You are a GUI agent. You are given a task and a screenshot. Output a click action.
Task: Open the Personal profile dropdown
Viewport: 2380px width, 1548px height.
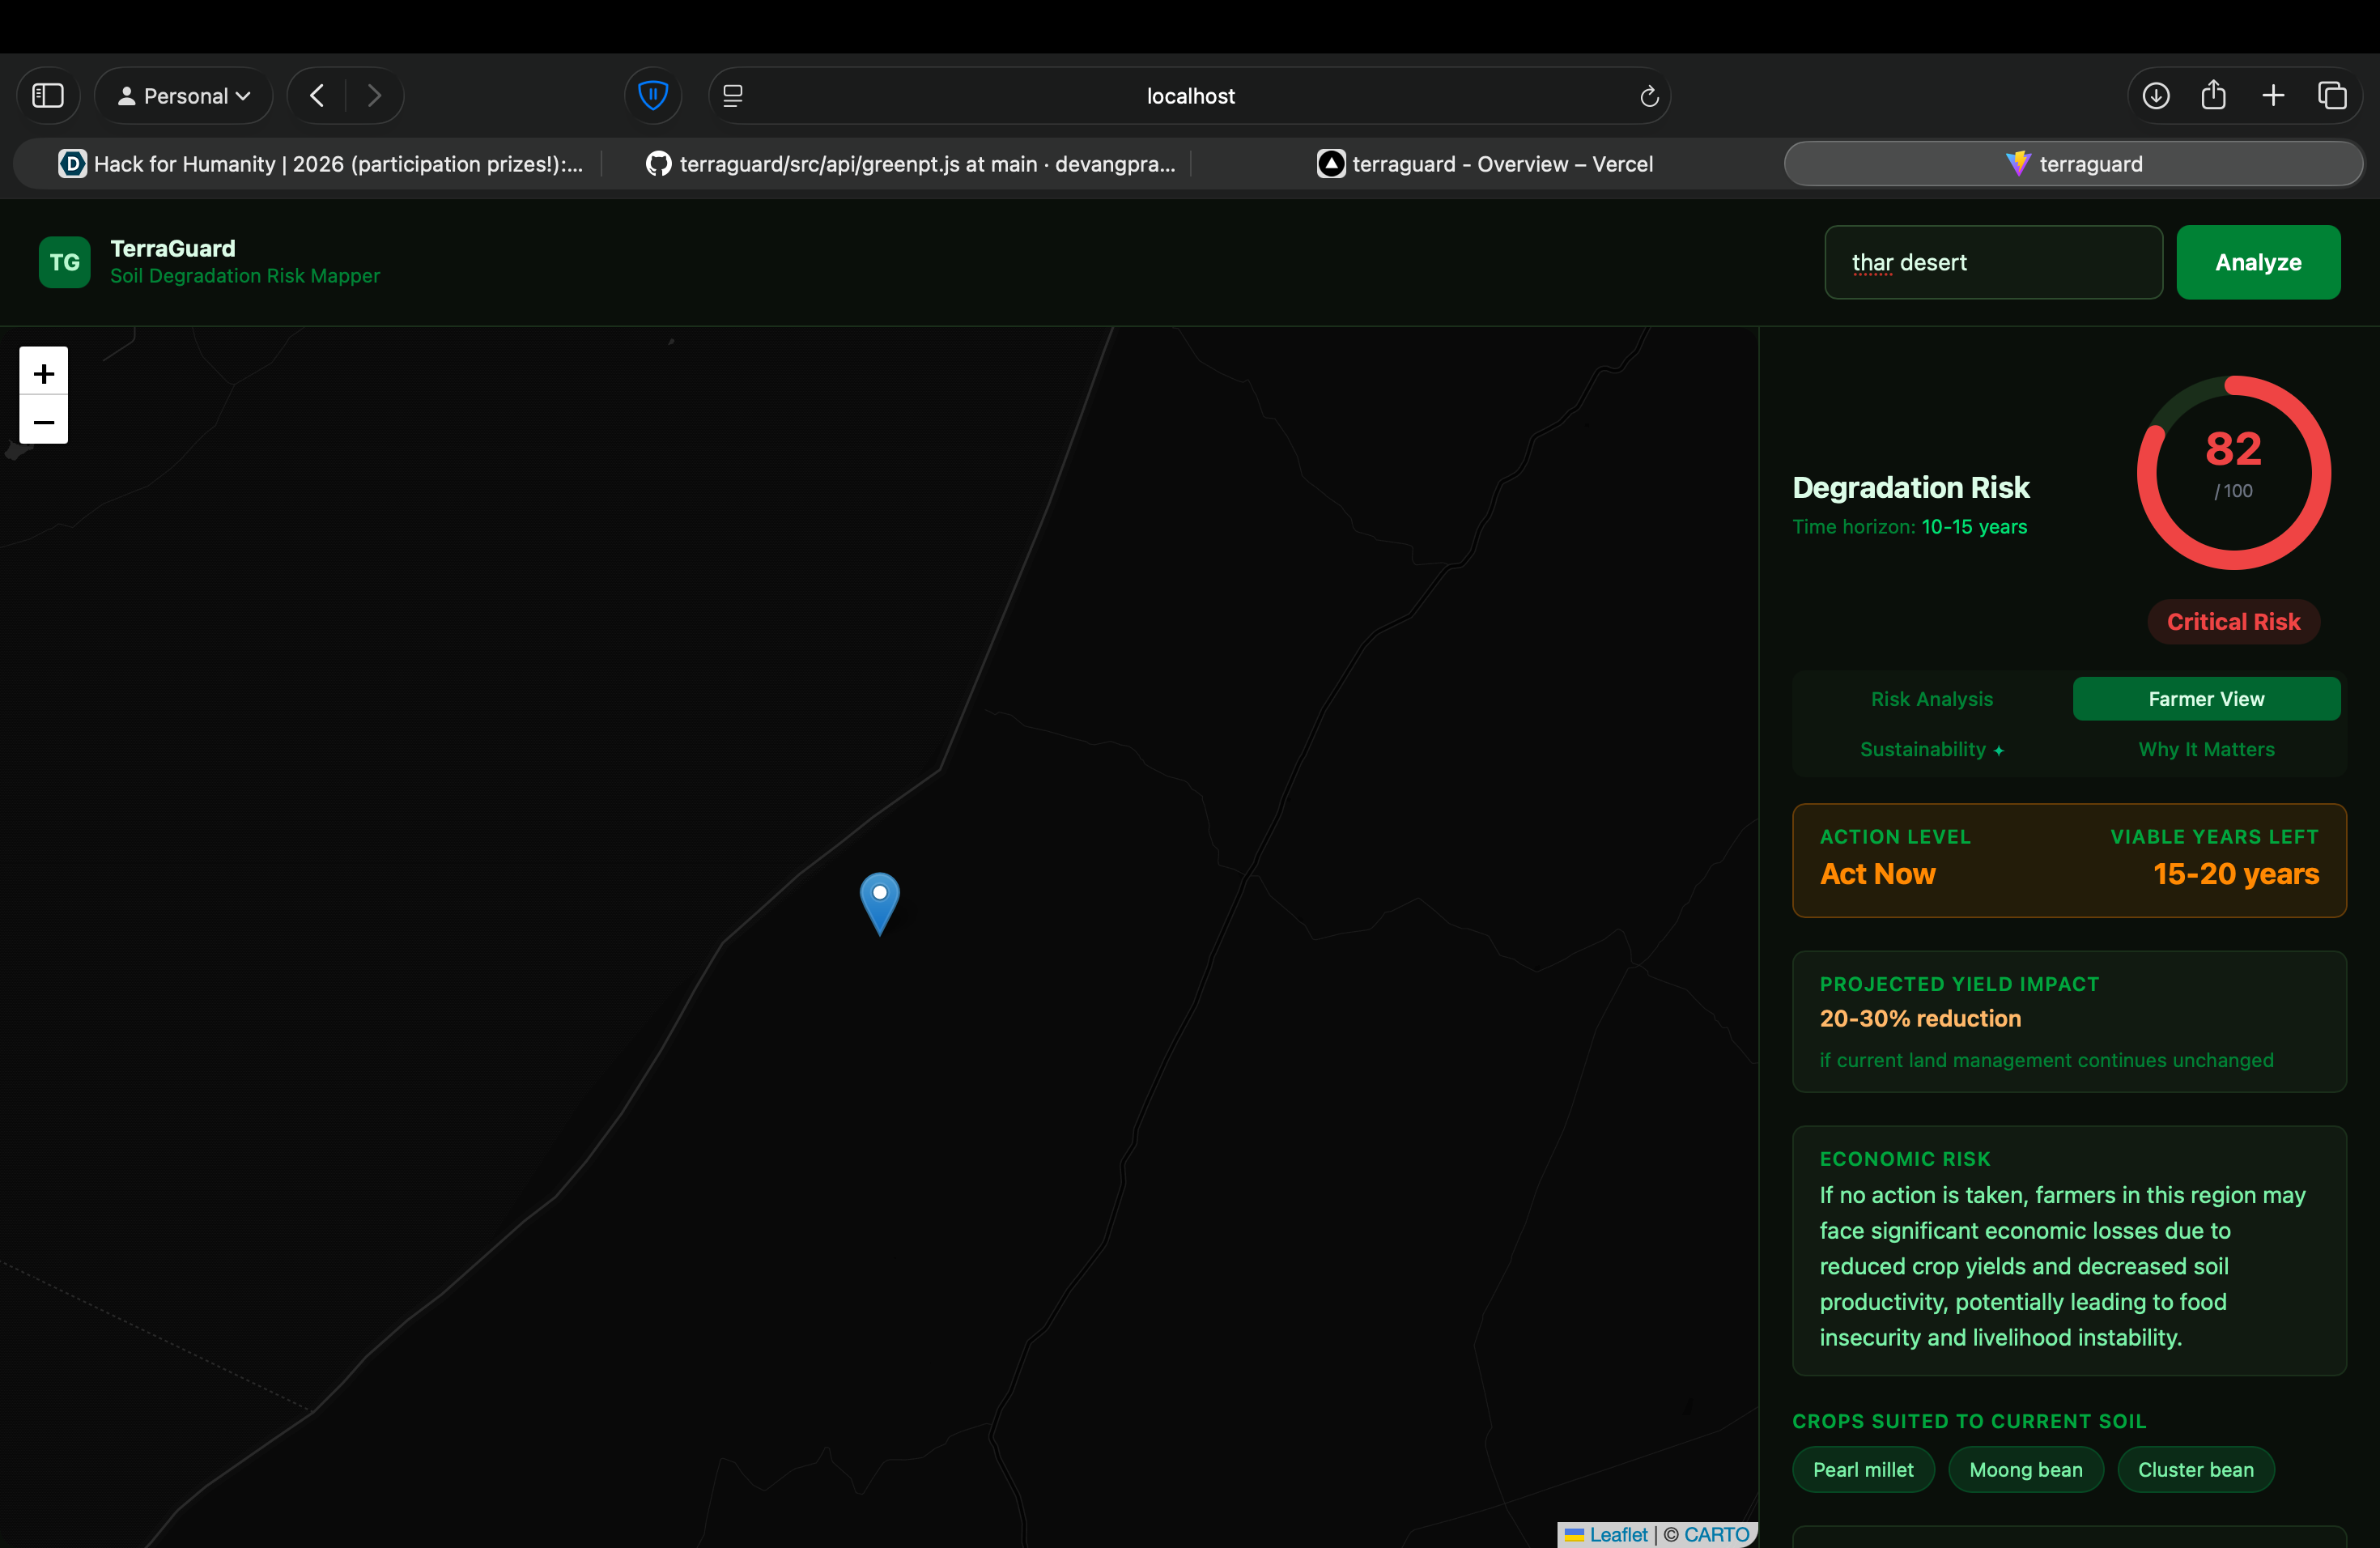pyautogui.click(x=184, y=96)
